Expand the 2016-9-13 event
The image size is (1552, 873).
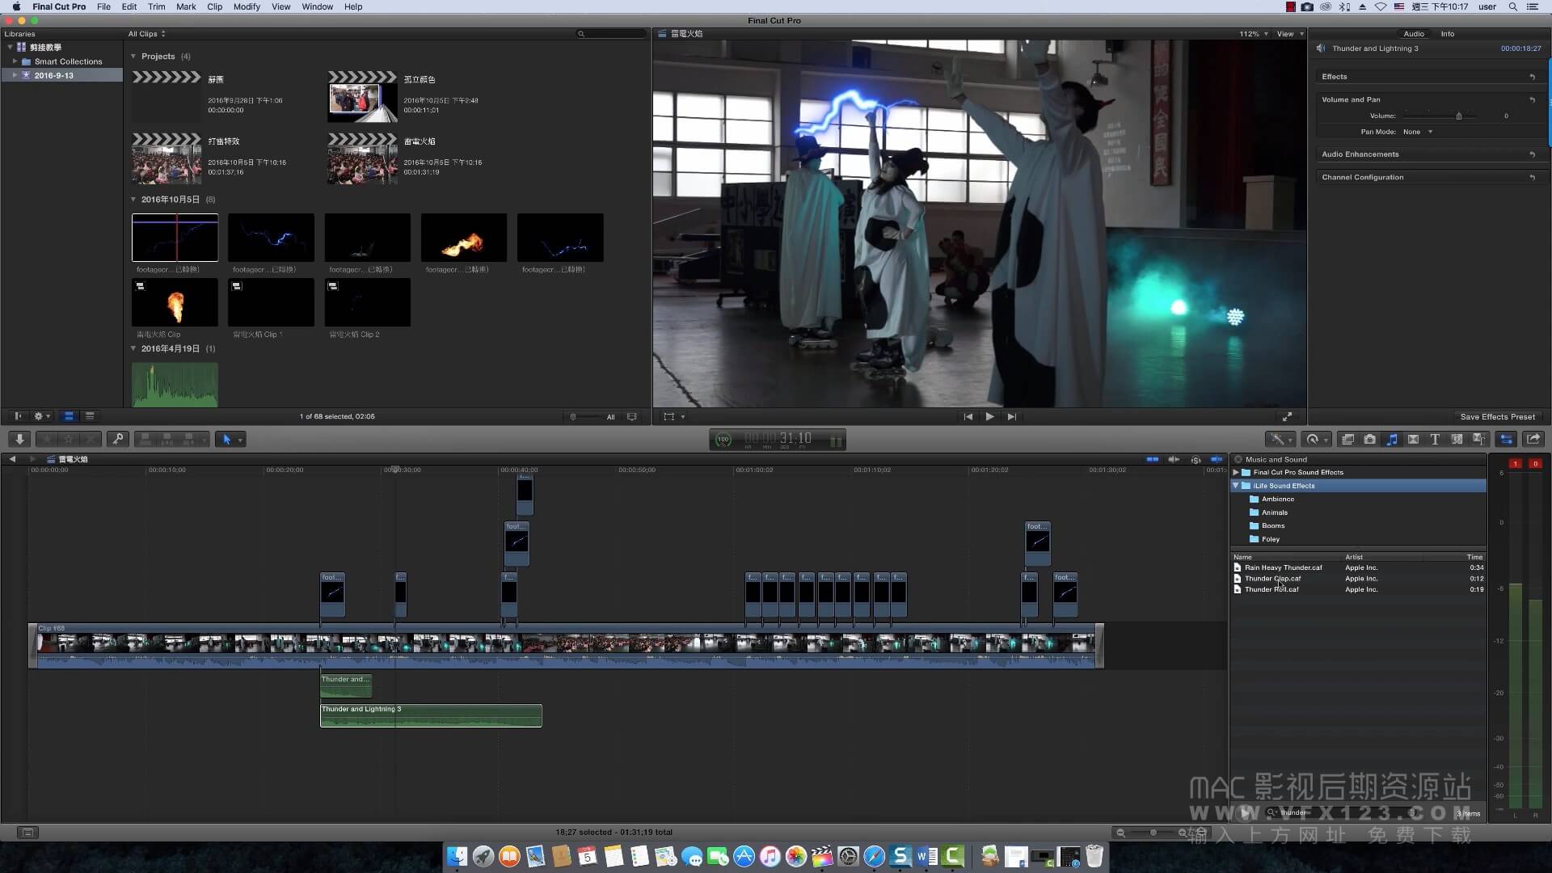[x=15, y=75]
